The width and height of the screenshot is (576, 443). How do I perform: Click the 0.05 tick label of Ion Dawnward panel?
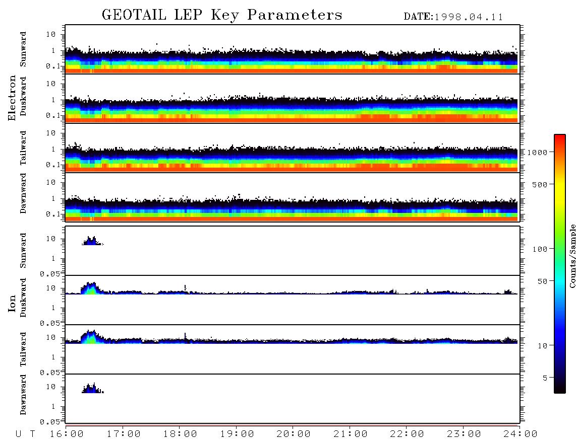pyautogui.click(x=49, y=422)
